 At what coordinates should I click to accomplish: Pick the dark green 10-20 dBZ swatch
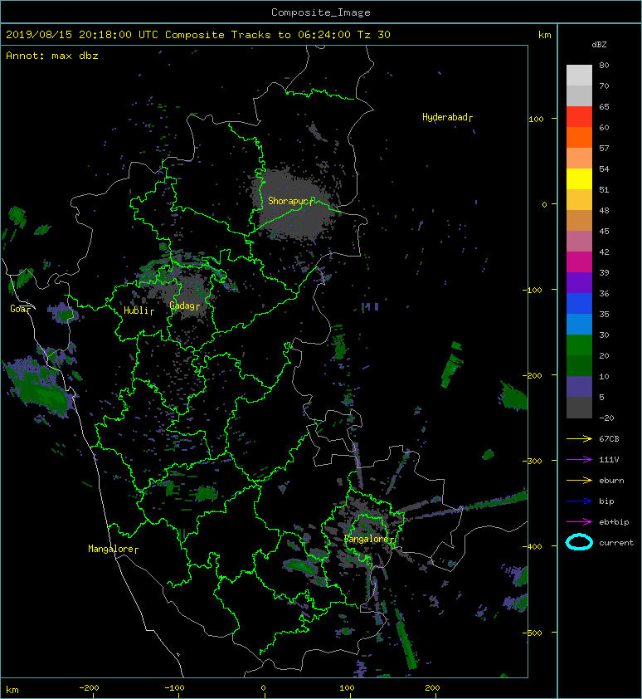click(x=579, y=365)
